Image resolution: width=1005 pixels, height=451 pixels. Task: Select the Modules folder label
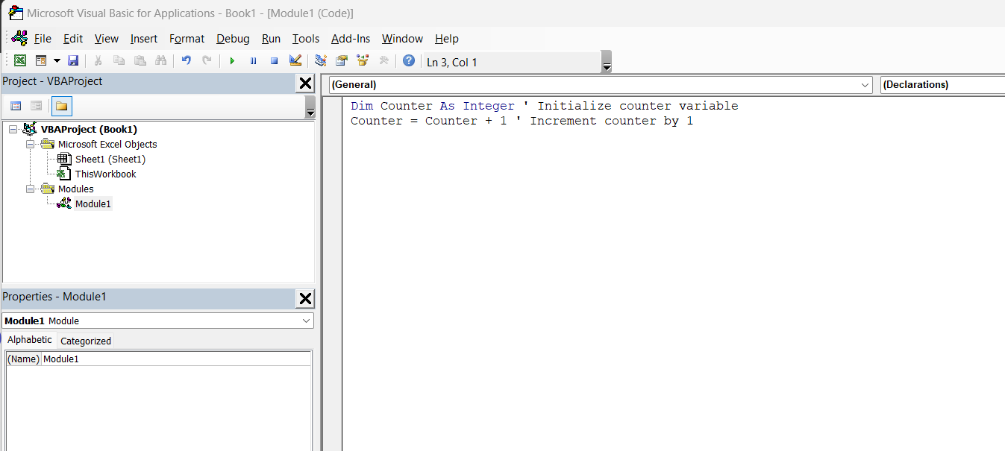point(76,189)
